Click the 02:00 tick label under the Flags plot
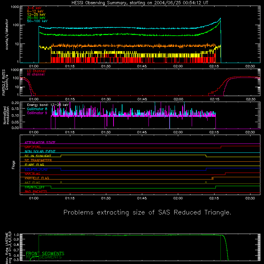The height and width of the screenshot is (264, 264). 178,198
